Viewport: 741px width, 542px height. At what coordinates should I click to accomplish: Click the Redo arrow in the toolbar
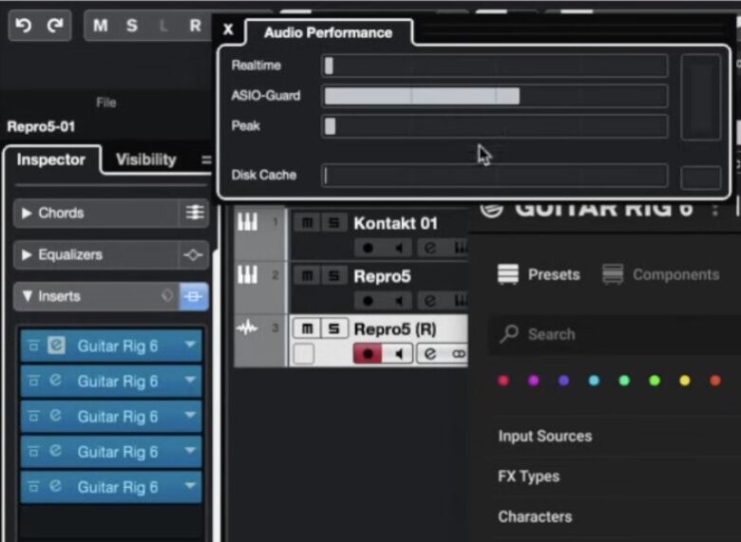[53, 26]
